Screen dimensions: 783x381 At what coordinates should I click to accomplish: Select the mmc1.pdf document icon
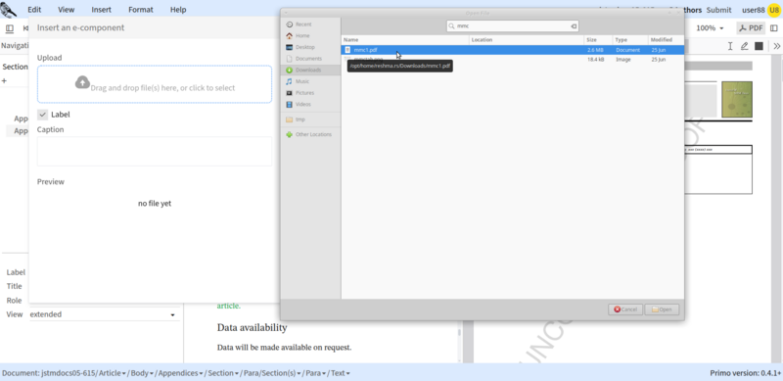[x=348, y=50]
